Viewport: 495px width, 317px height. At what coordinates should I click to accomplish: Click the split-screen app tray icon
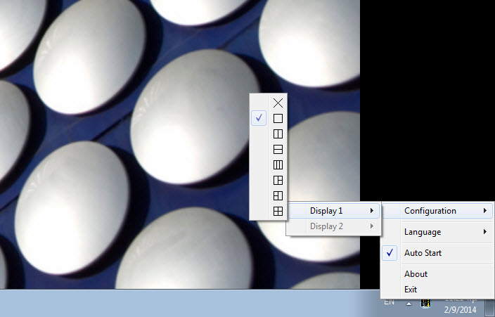point(426,303)
